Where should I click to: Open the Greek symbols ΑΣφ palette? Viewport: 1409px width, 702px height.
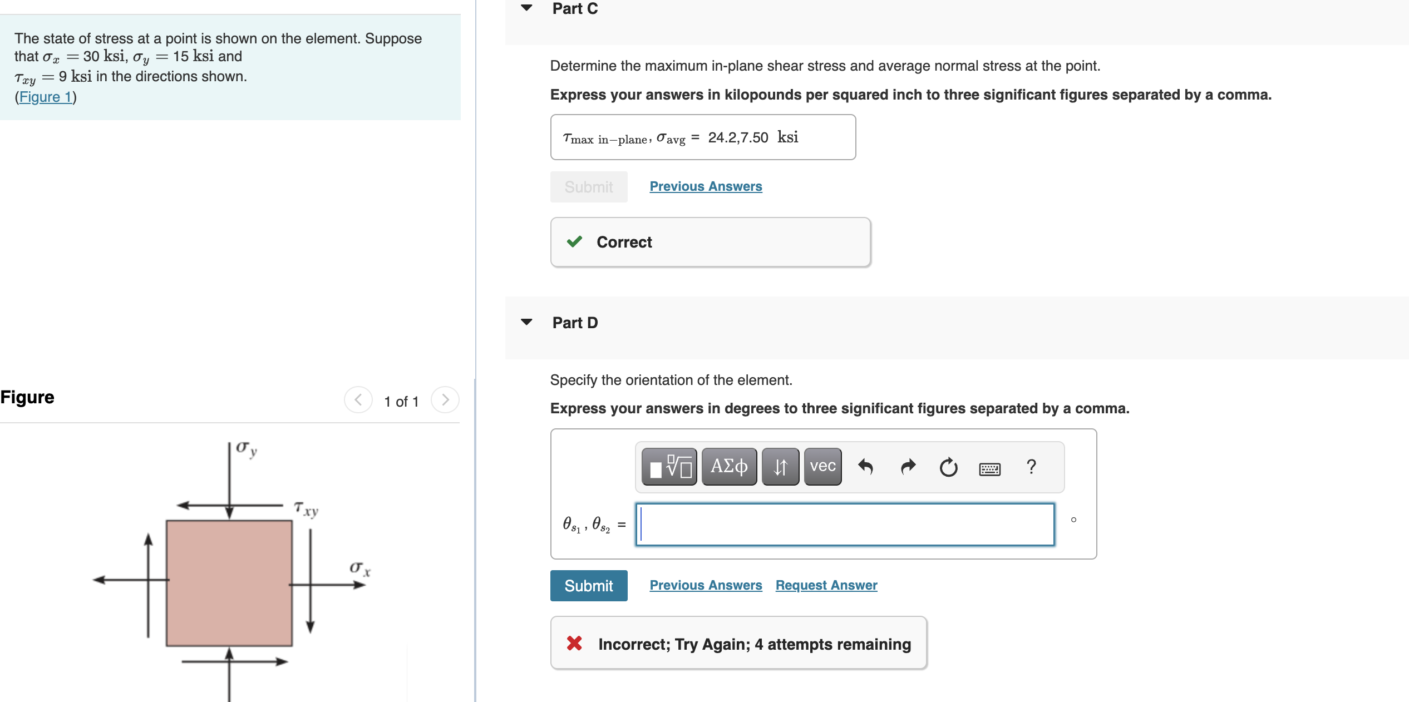click(x=729, y=467)
